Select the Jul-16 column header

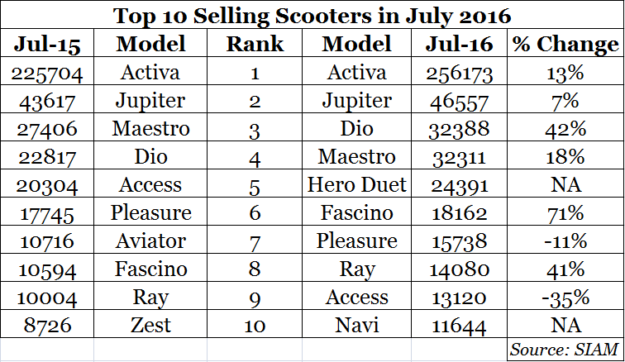[x=460, y=44]
